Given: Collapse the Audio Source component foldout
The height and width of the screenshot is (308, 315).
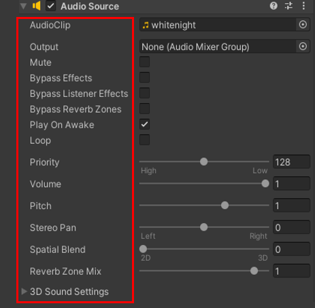Looking at the screenshot, I should point(23,6).
